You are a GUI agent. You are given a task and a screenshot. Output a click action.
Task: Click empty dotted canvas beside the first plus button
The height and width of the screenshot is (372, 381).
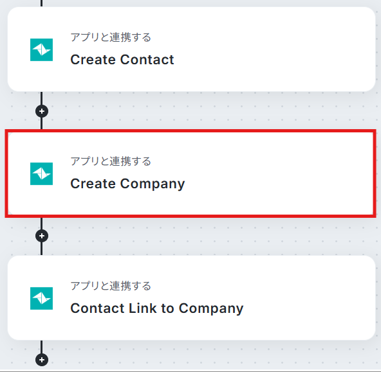coord(194,111)
